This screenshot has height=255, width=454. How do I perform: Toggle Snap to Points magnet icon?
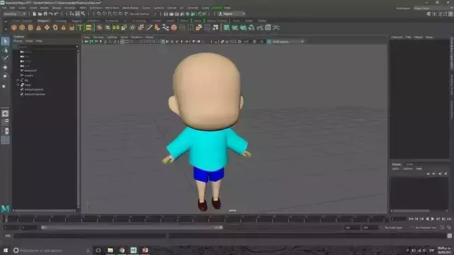tap(109, 14)
